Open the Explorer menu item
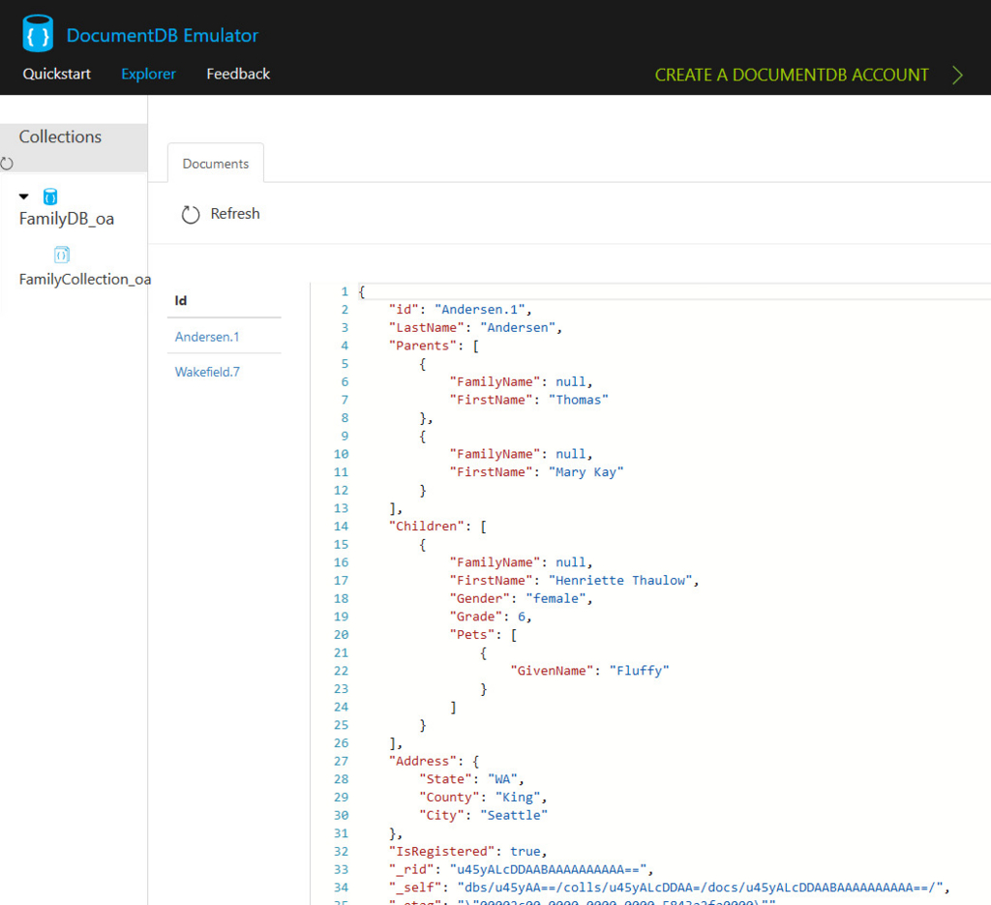The image size is (991, 905). [x=147, y=74]
